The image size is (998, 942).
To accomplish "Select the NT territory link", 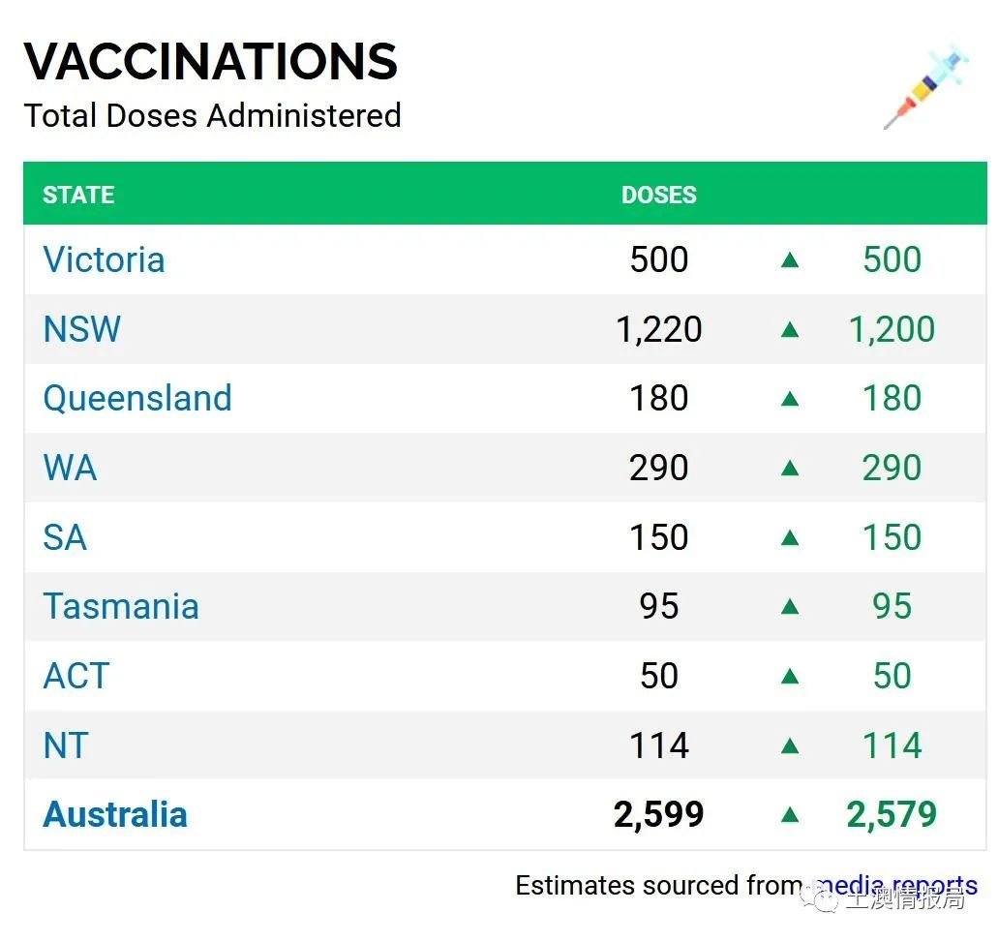I will tap(66, 745).
